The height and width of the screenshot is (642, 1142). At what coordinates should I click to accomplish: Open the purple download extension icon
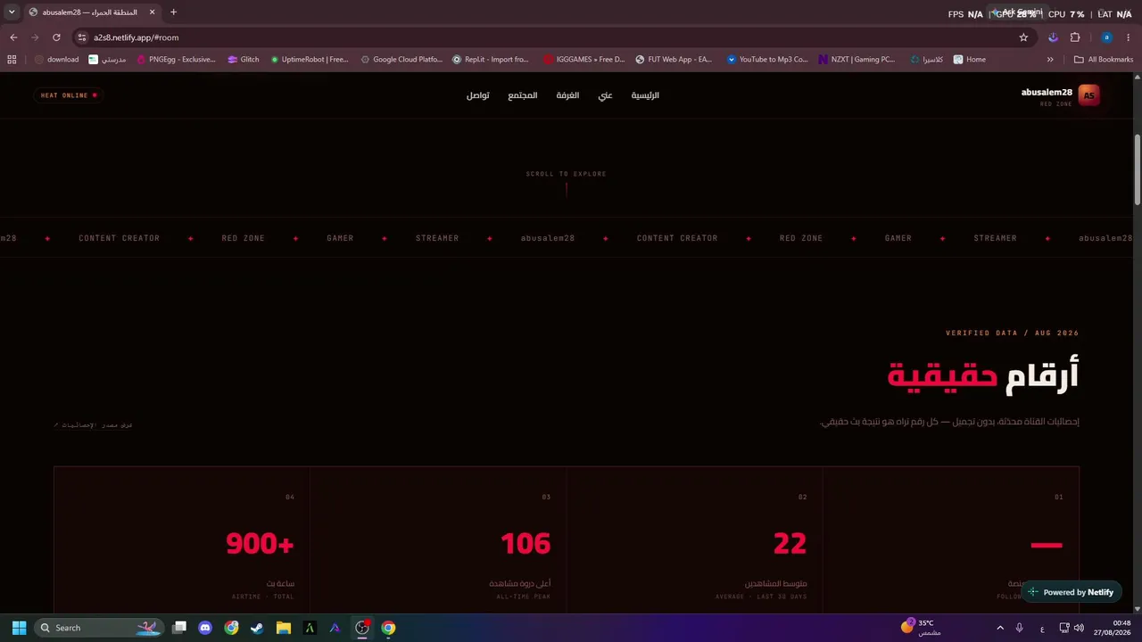[x=1054, y=37]
